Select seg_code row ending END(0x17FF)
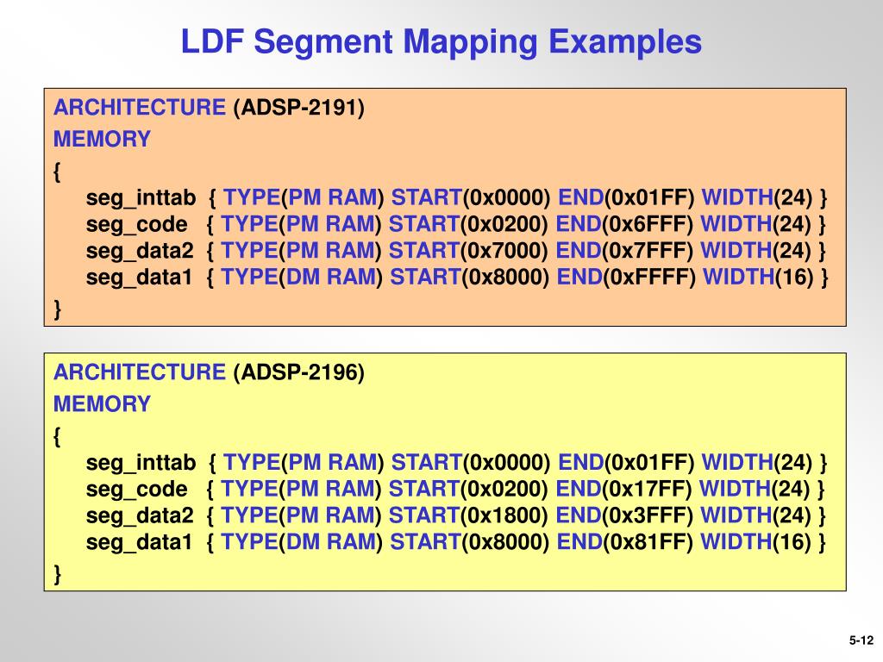This screenshot has width=883, height=662. tap(455, 490)
